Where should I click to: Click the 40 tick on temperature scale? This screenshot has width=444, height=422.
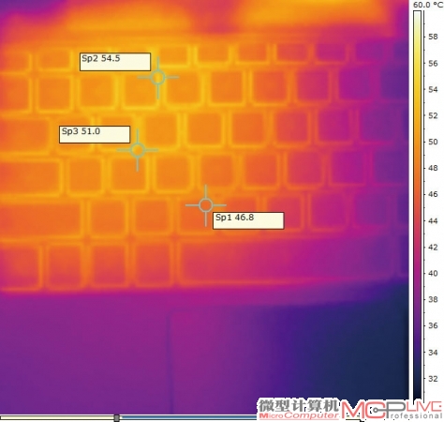433,274
